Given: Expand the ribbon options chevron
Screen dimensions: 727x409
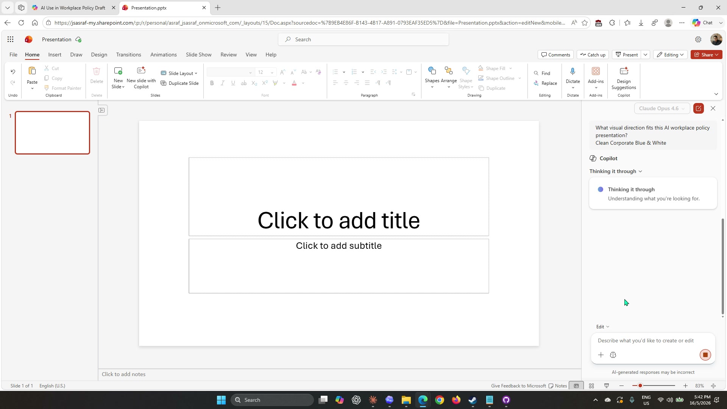Looking at the screenshot, I should (716, 94).
